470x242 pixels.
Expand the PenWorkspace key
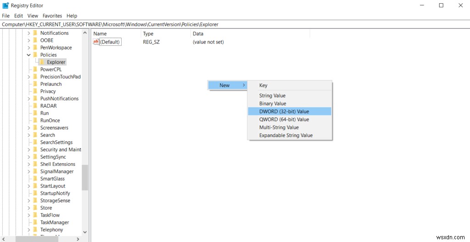click(29, 47)
